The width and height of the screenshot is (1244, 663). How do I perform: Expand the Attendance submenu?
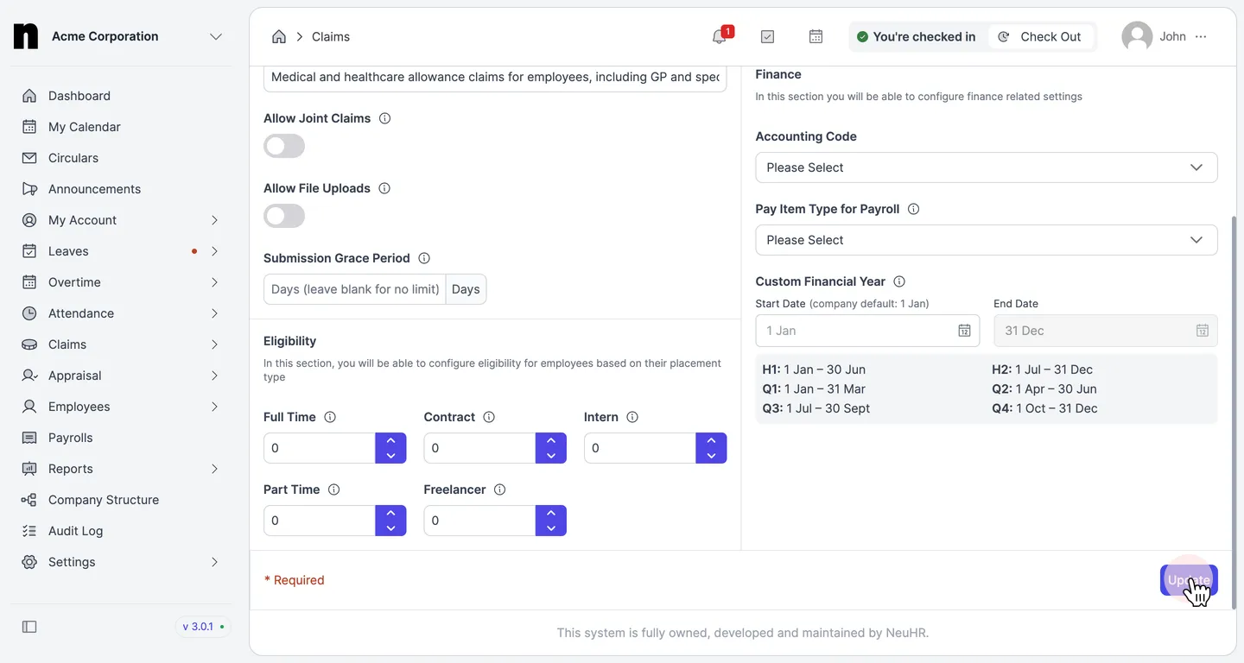[x=214, y=313]
